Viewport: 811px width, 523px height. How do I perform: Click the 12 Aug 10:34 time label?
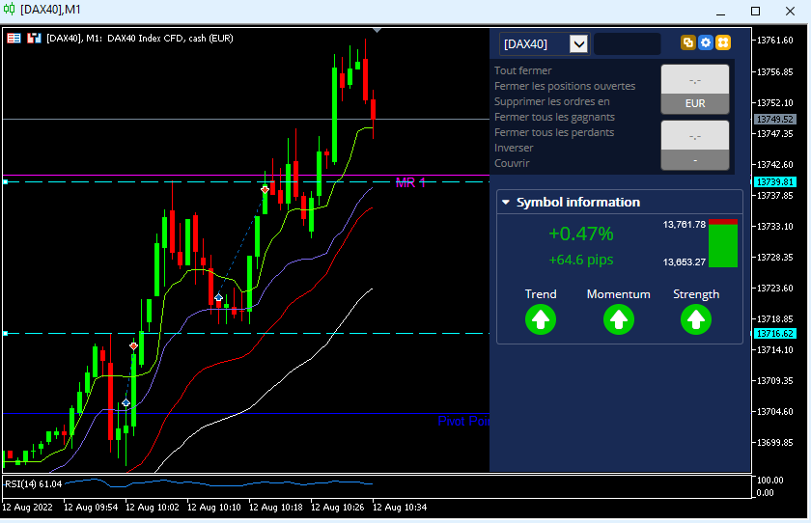[400, 508]
